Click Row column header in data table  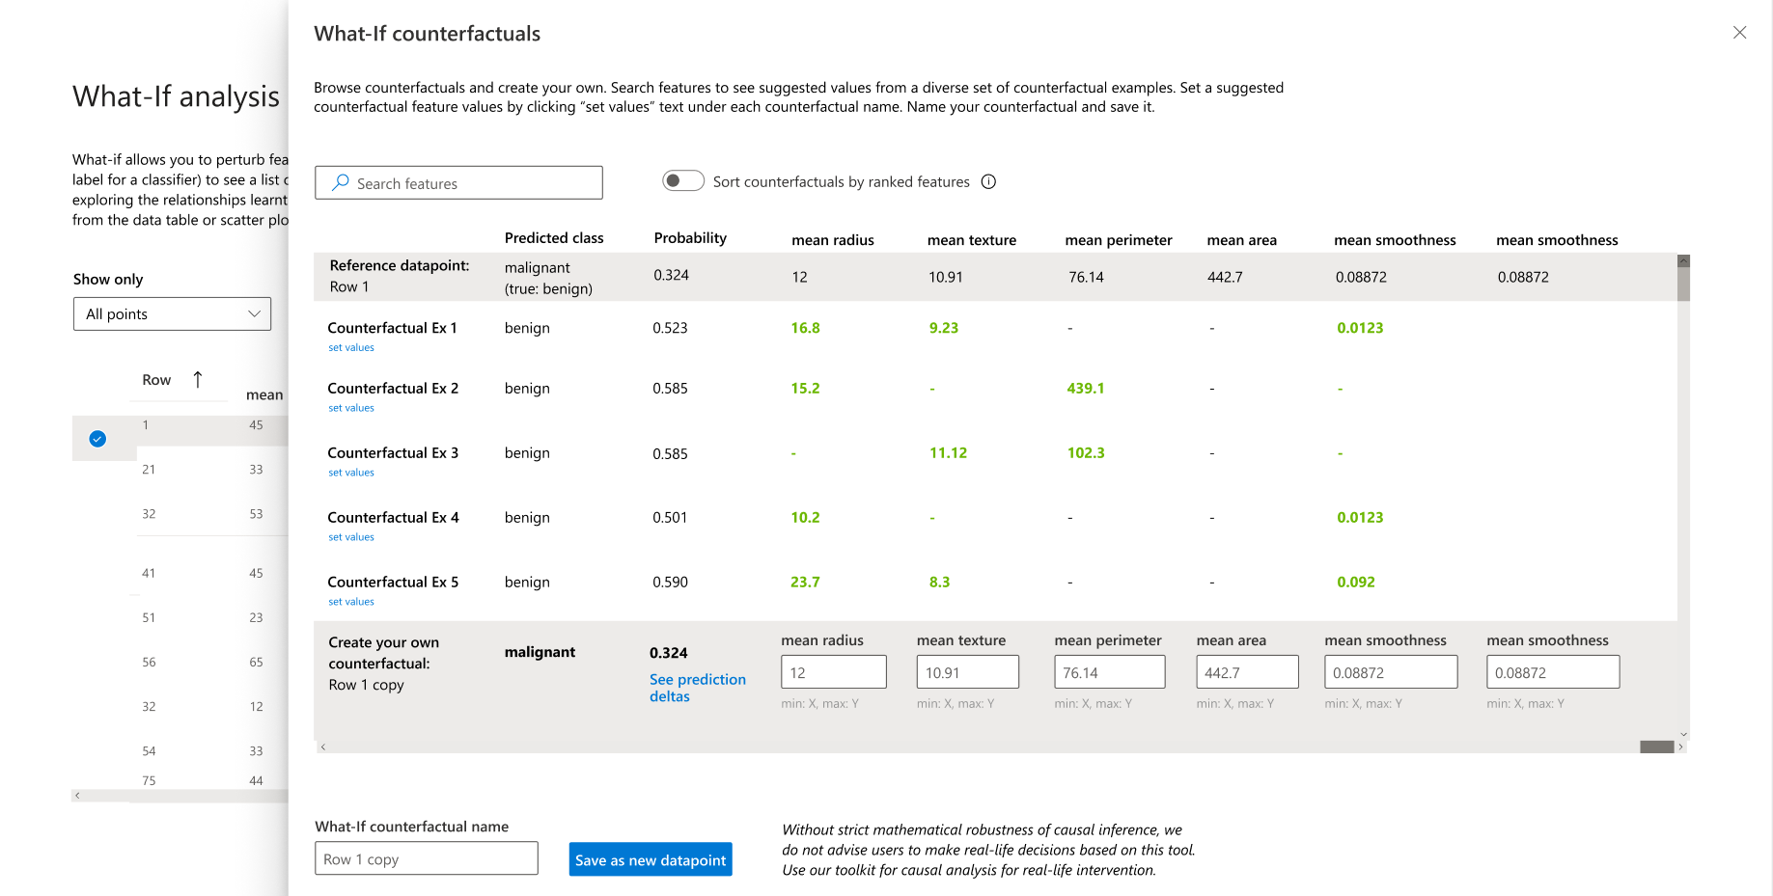156,380
